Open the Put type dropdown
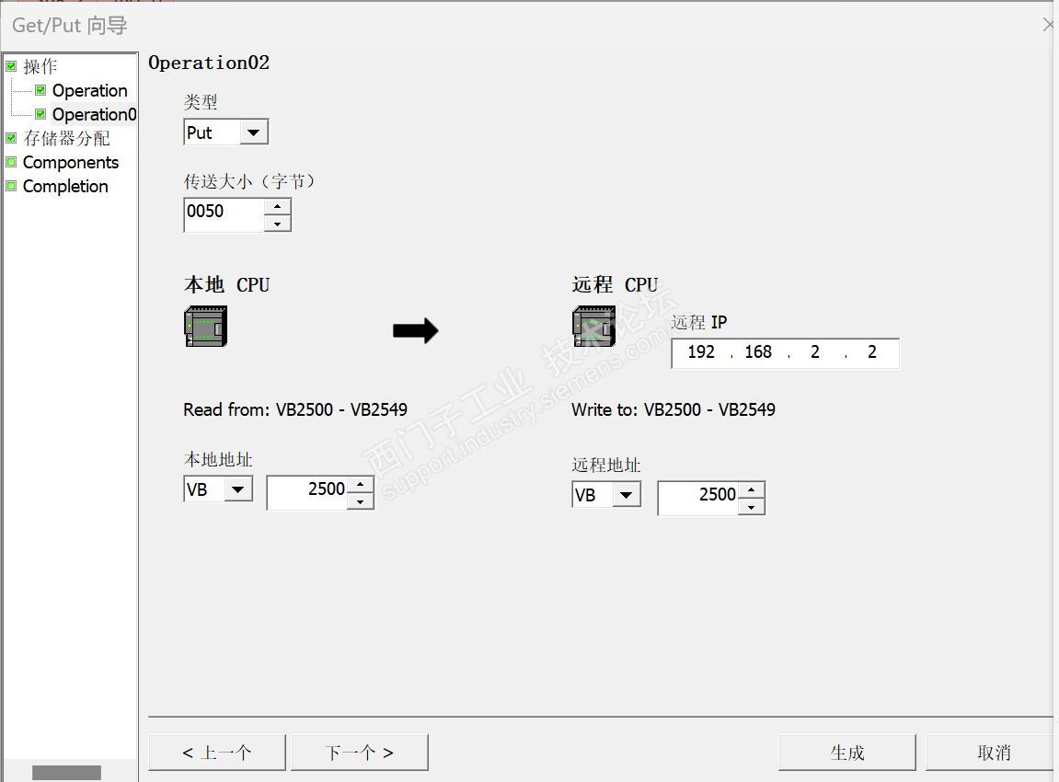 (253, 132)
